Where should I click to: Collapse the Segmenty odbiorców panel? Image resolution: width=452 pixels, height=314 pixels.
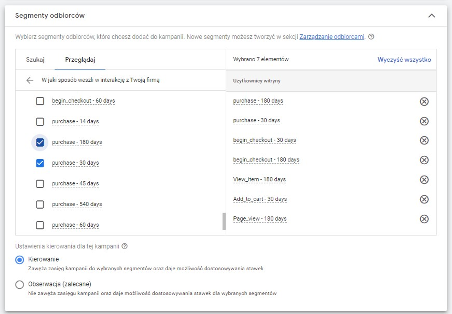[x=431, y=16]
